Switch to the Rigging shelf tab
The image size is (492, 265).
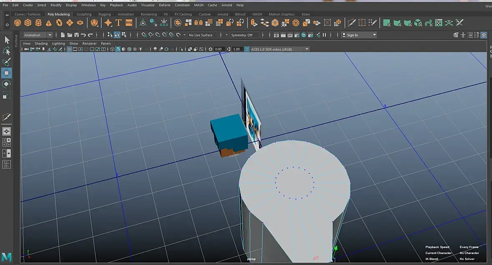click(105, 14)
